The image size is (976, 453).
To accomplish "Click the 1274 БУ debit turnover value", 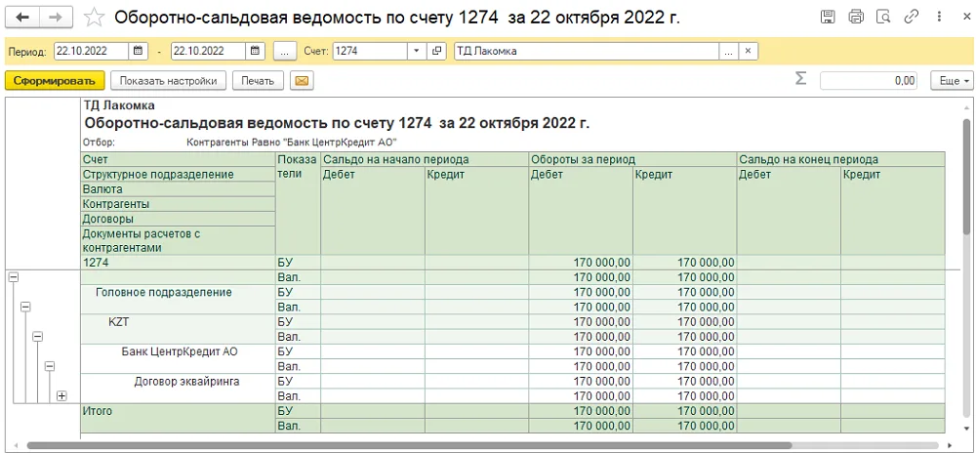I will tap(581, 263).
